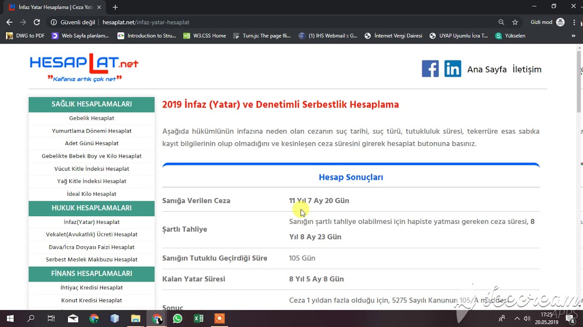Open WhatsApp on taskbar
Viewport: 583px width, 327px height.
(x=178, y=318)
